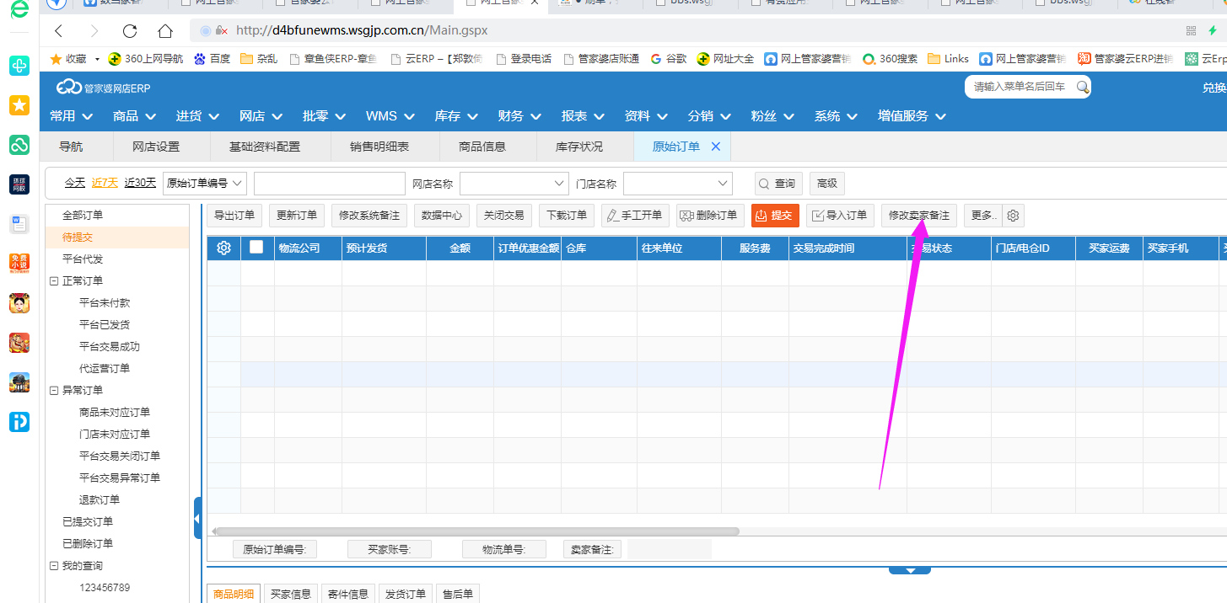Go to browser home page icon

click(x=165, y=31)
